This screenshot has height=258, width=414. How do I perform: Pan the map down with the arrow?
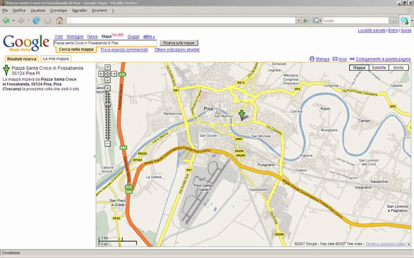coord(108,80)
